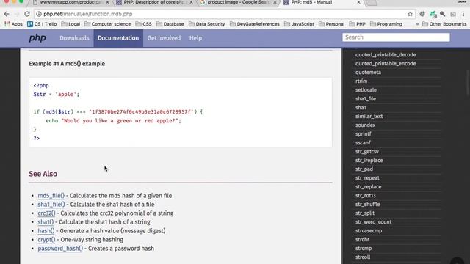470x264 pixels.
Task: Click the php.net Search field
Action: [396, 37]
